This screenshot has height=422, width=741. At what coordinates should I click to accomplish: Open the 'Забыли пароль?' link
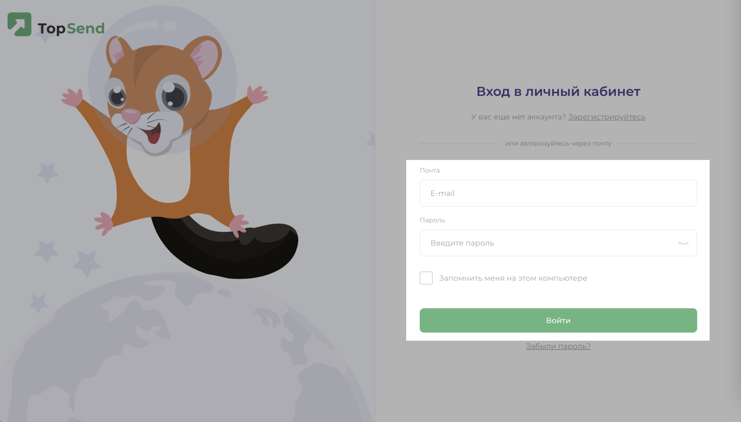[x=558, y=346]
